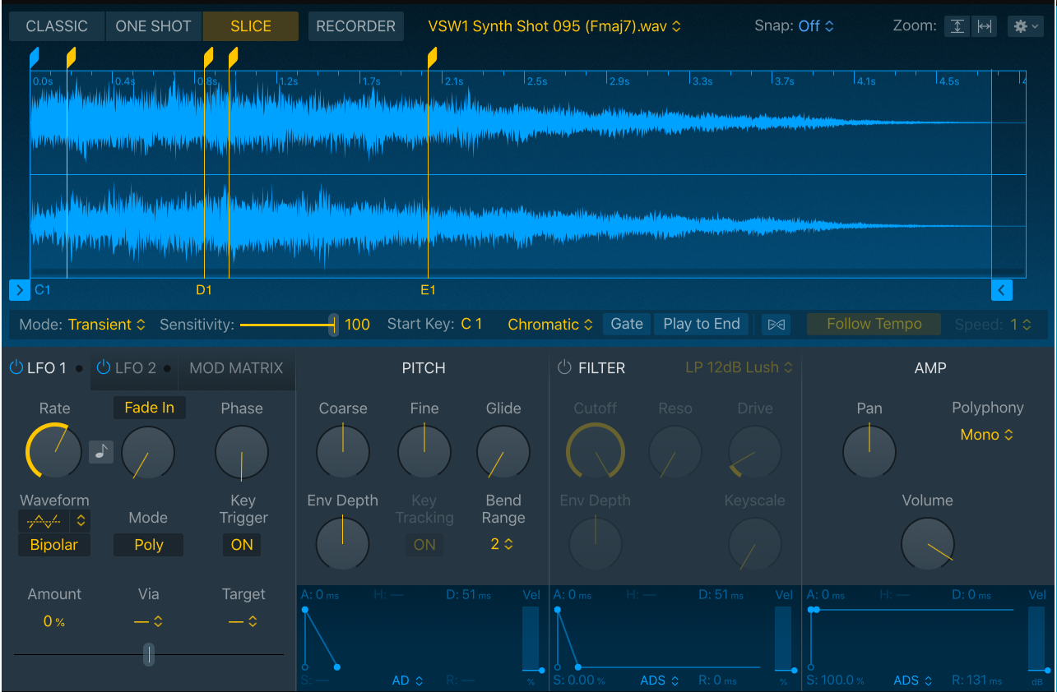The image size is (1057, 692).
Task: Click the Pitch Fine knob
Action: click(424, 451)
